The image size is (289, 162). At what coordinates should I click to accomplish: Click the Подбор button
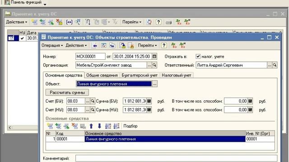tap(131, 126)
